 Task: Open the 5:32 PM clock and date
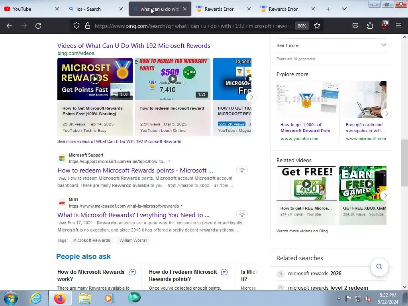click(x=388, y=298)
